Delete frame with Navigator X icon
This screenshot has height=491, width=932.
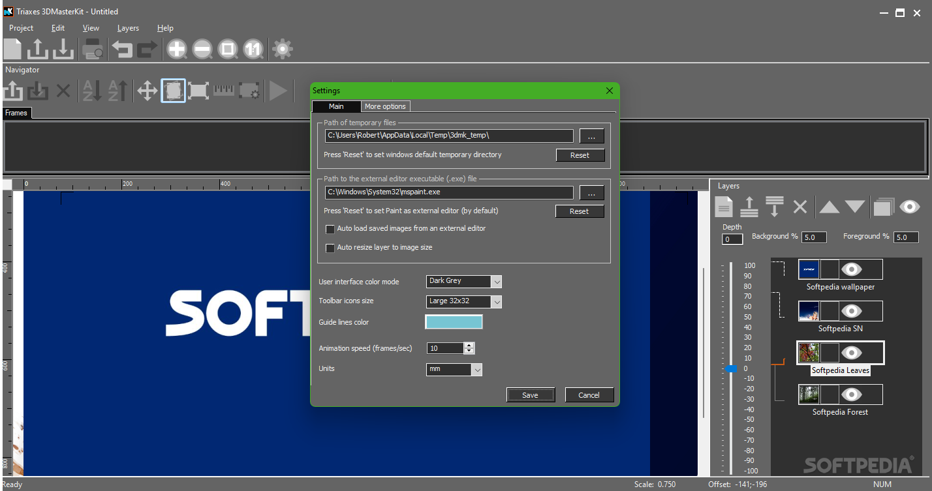point(63,91)
